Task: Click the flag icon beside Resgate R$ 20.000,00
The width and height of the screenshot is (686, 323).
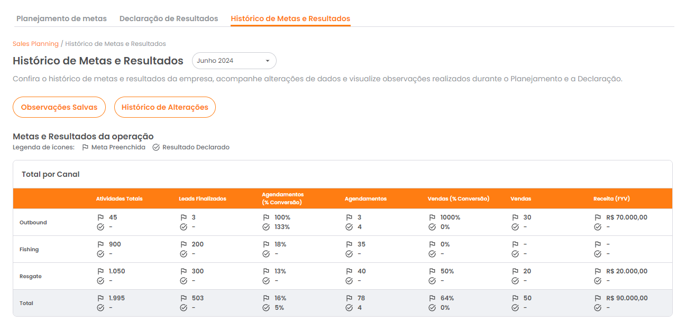Action: coord(598,271)
